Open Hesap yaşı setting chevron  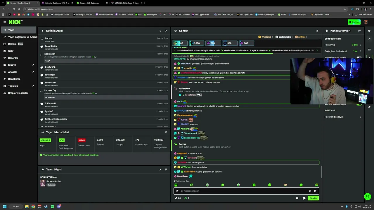tap(361, 45)
